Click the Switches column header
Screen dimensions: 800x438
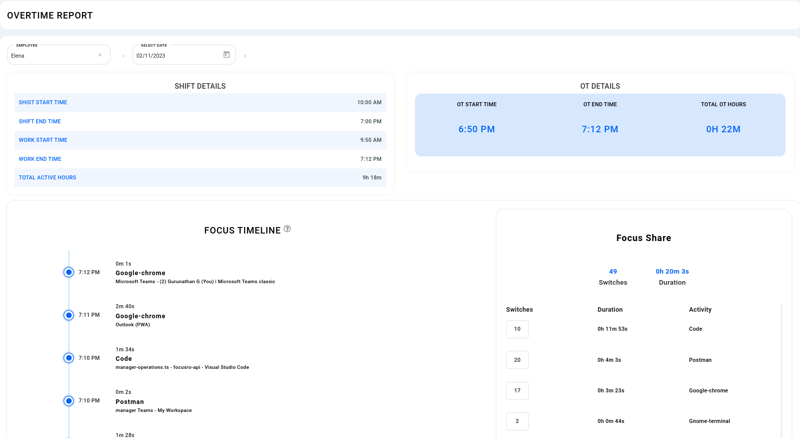[x=519, y=310]
